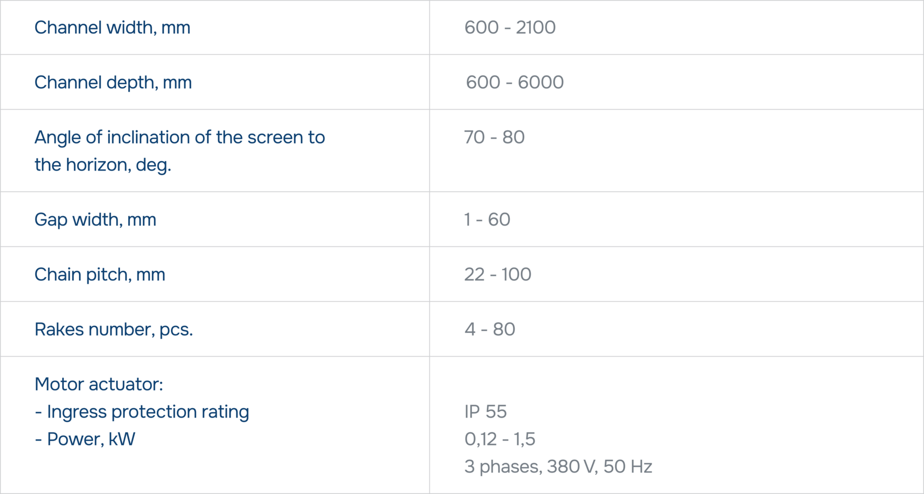
Task: Select the IP 55 value
Action: coord(485,411)
